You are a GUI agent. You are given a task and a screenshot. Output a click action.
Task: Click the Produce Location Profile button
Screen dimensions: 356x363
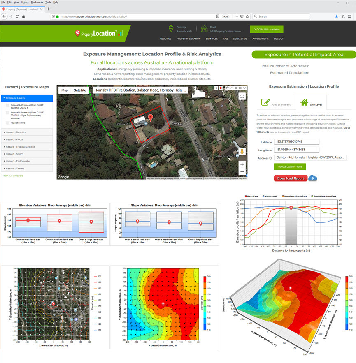click(290, 166)
